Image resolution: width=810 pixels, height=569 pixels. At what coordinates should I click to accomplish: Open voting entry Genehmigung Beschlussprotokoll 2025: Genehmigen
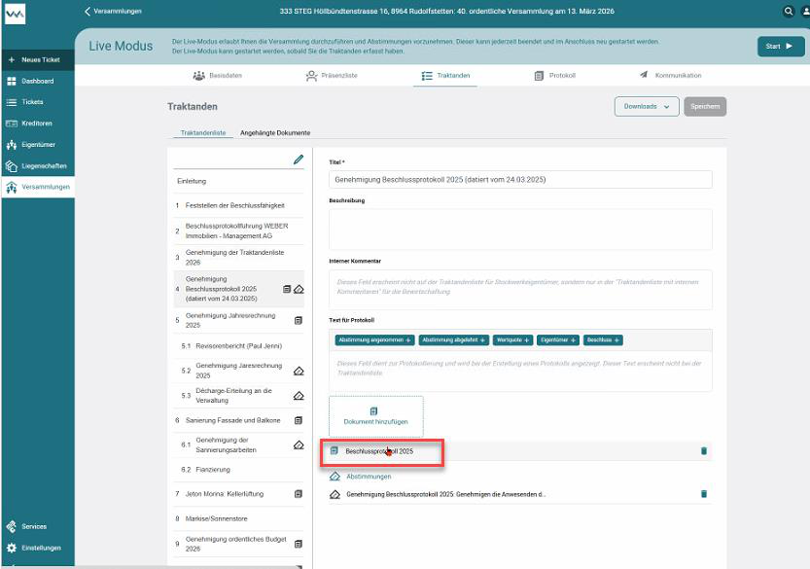(445, 494)
